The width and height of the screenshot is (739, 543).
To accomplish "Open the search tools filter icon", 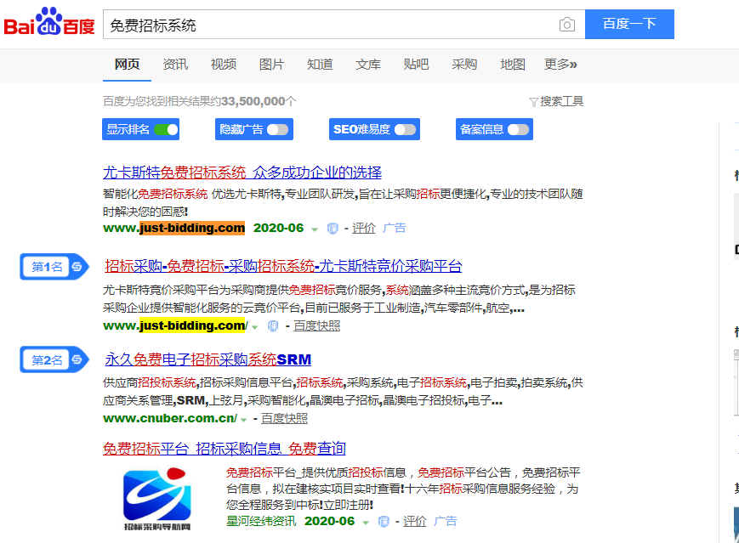I will 533,102.
